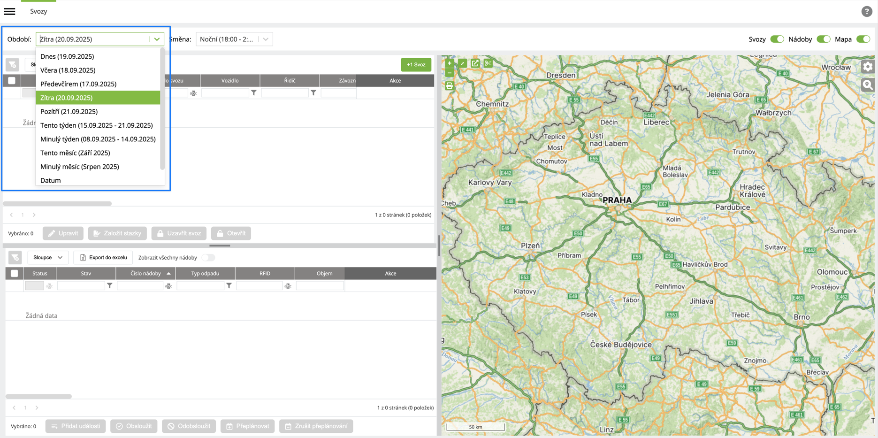This screenshot has height=438, width=878.
Task: Click the Přidat události button
Action: click(x=76, y=426)
